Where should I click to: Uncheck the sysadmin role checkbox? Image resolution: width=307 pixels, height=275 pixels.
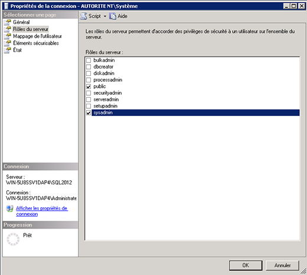pos(89,112)
